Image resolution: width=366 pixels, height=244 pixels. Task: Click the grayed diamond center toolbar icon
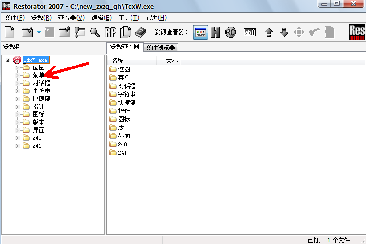299,32
